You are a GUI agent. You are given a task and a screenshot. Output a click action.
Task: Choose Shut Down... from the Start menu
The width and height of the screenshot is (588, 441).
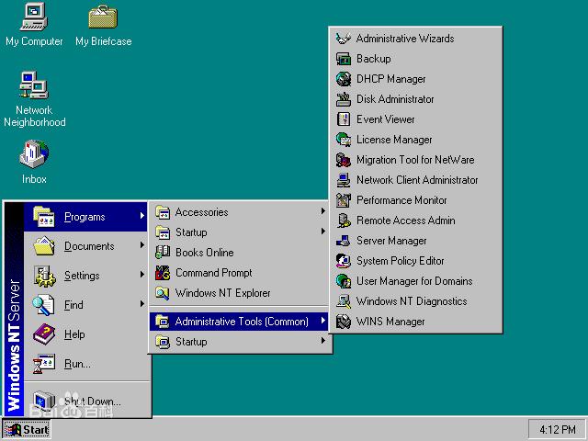85,401
